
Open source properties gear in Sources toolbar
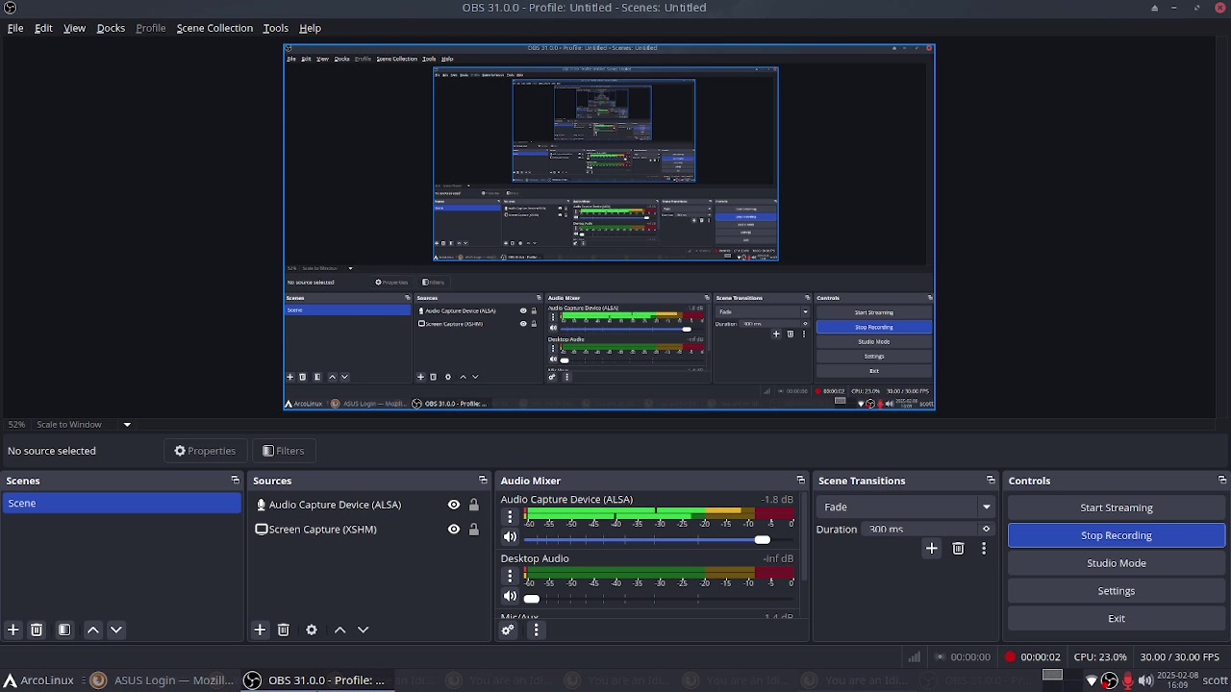312,630
